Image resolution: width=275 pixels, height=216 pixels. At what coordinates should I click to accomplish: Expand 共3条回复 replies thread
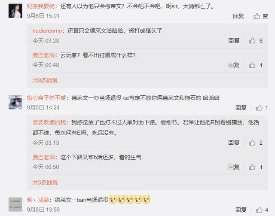point(45,183)
